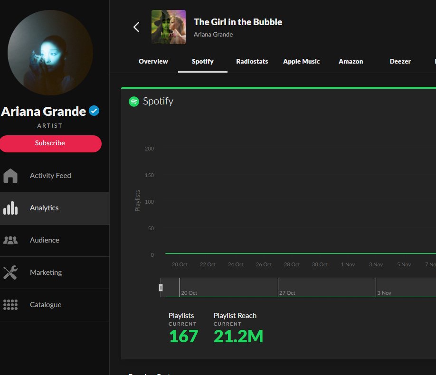Grab the left handle of chart range slider

161,288
